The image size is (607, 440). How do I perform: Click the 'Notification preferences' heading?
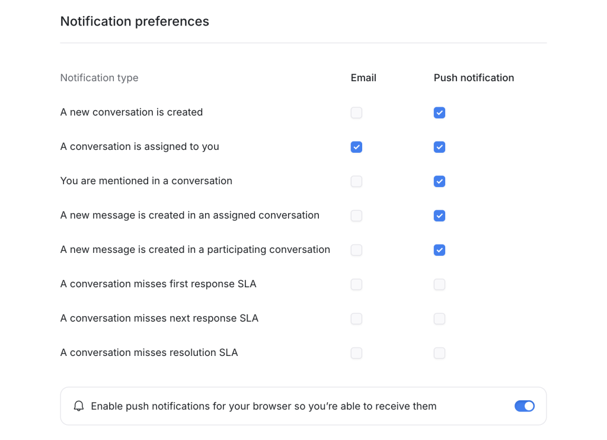[x=135, y=21]
